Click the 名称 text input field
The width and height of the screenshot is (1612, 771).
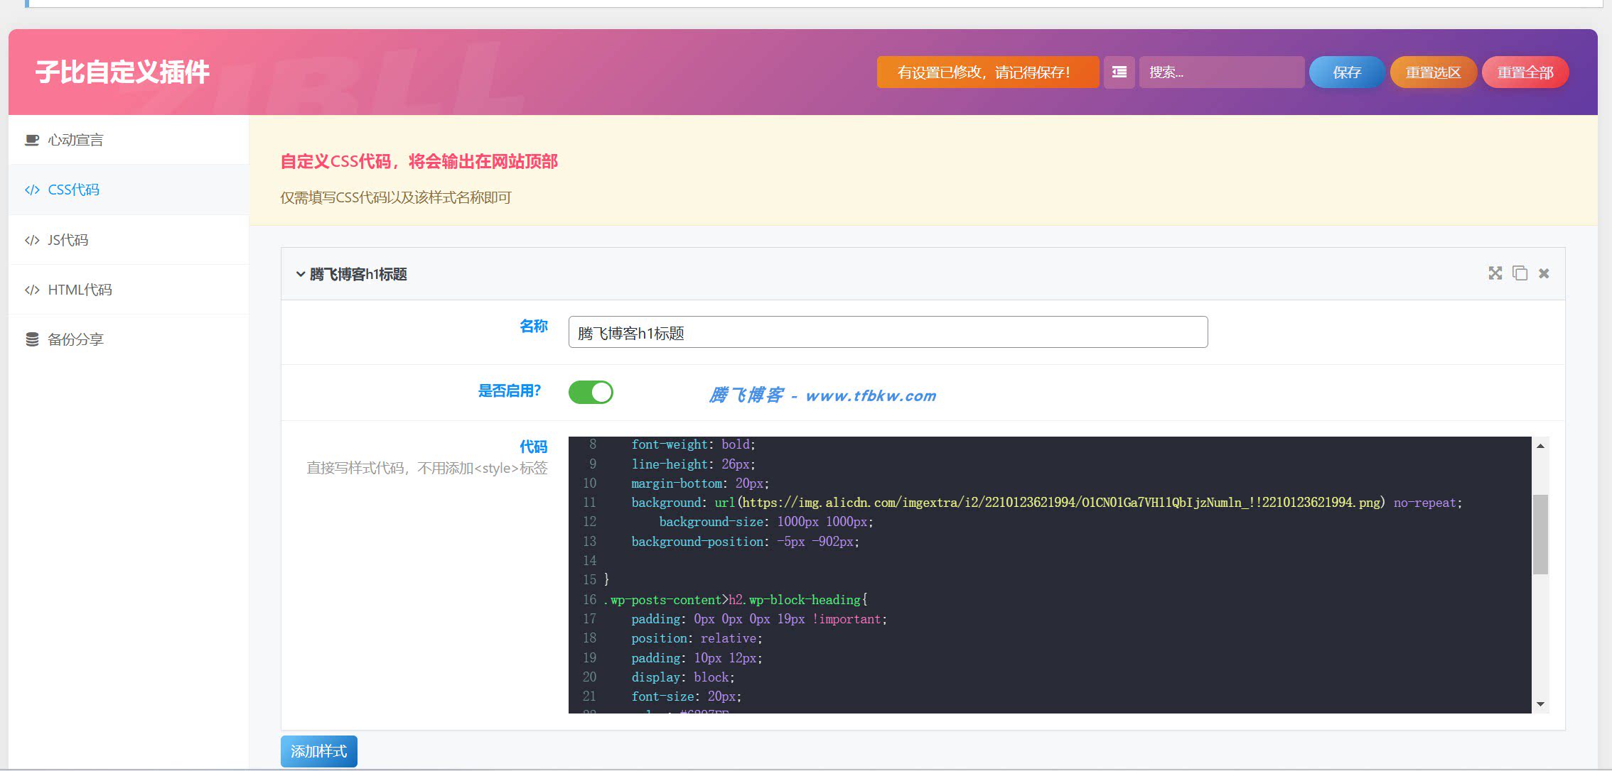pos(888,332)
